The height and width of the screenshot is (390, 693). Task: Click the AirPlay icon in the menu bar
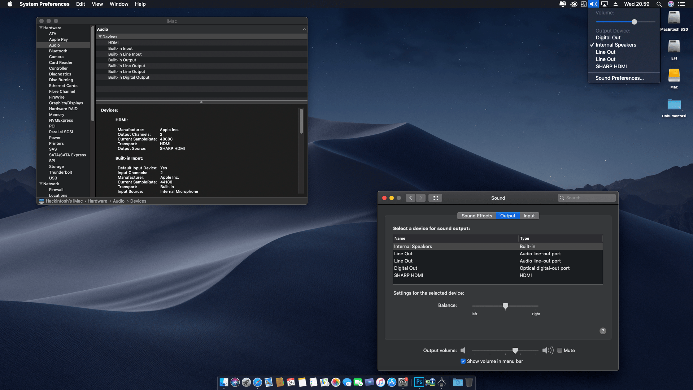(605, 4)
